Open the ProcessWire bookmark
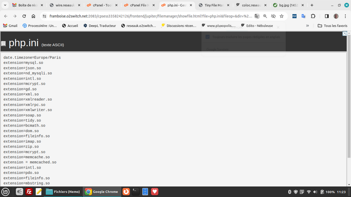 point(40,26)
